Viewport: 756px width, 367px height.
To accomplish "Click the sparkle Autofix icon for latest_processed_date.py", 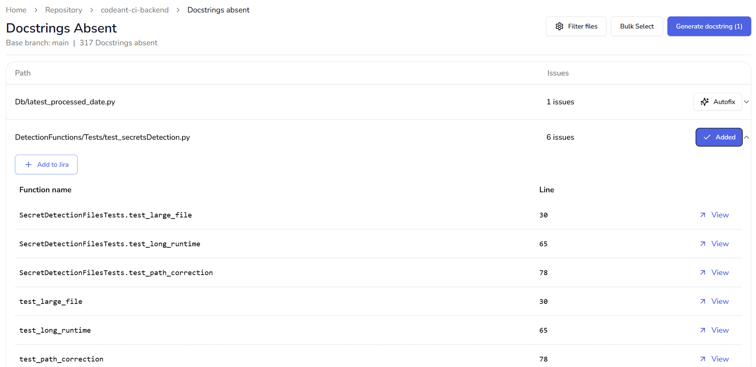I will click(x=705, y=102).
